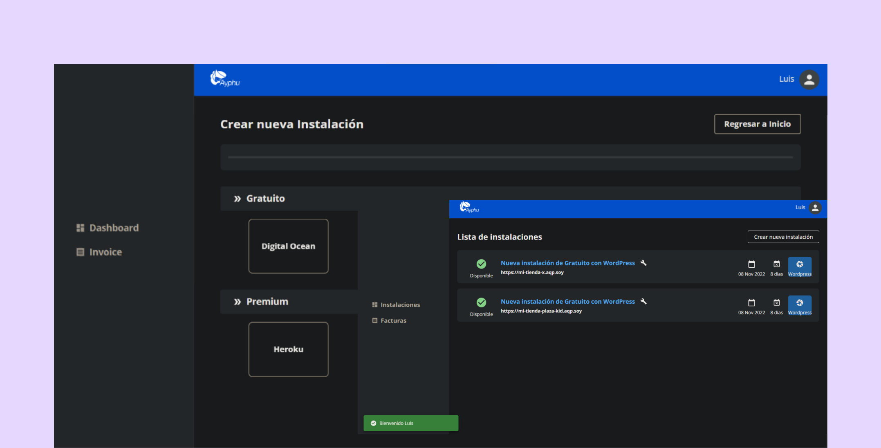The height and width of the screenshot is (448, 881).
Task: Click the small Luis avatar icon
Action: point(815,208)
